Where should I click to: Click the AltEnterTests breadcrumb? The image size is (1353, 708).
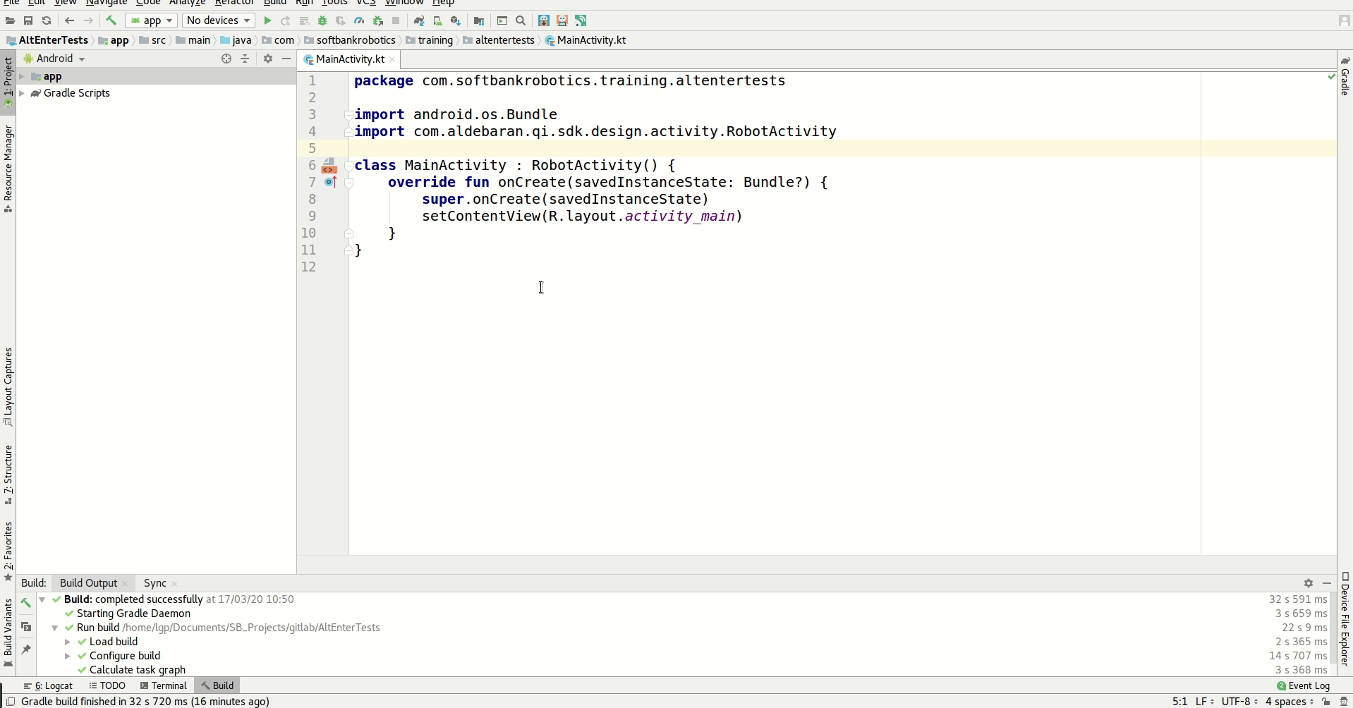pyautogui.click(x=47, y=40)
